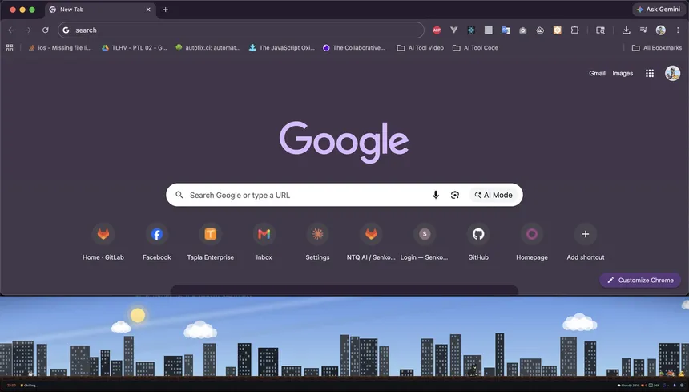Open the robot head extension icon
The width and height of the screenshot is (689, 392).
point(540,30)
